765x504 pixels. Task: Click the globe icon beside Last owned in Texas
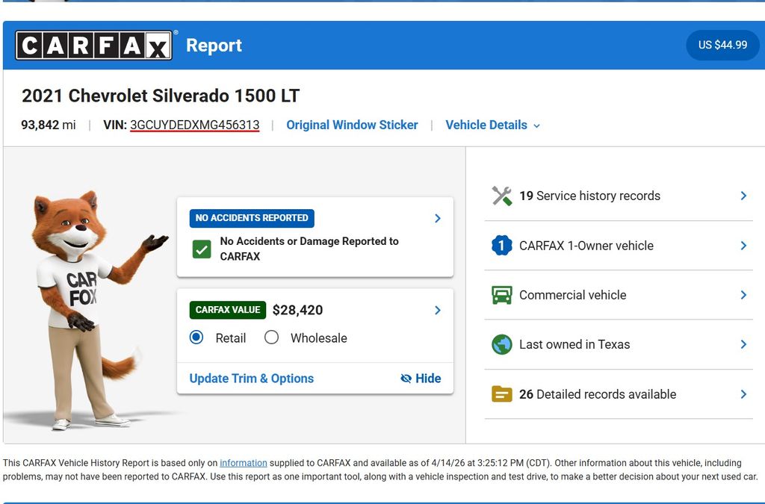coord(501,344)
